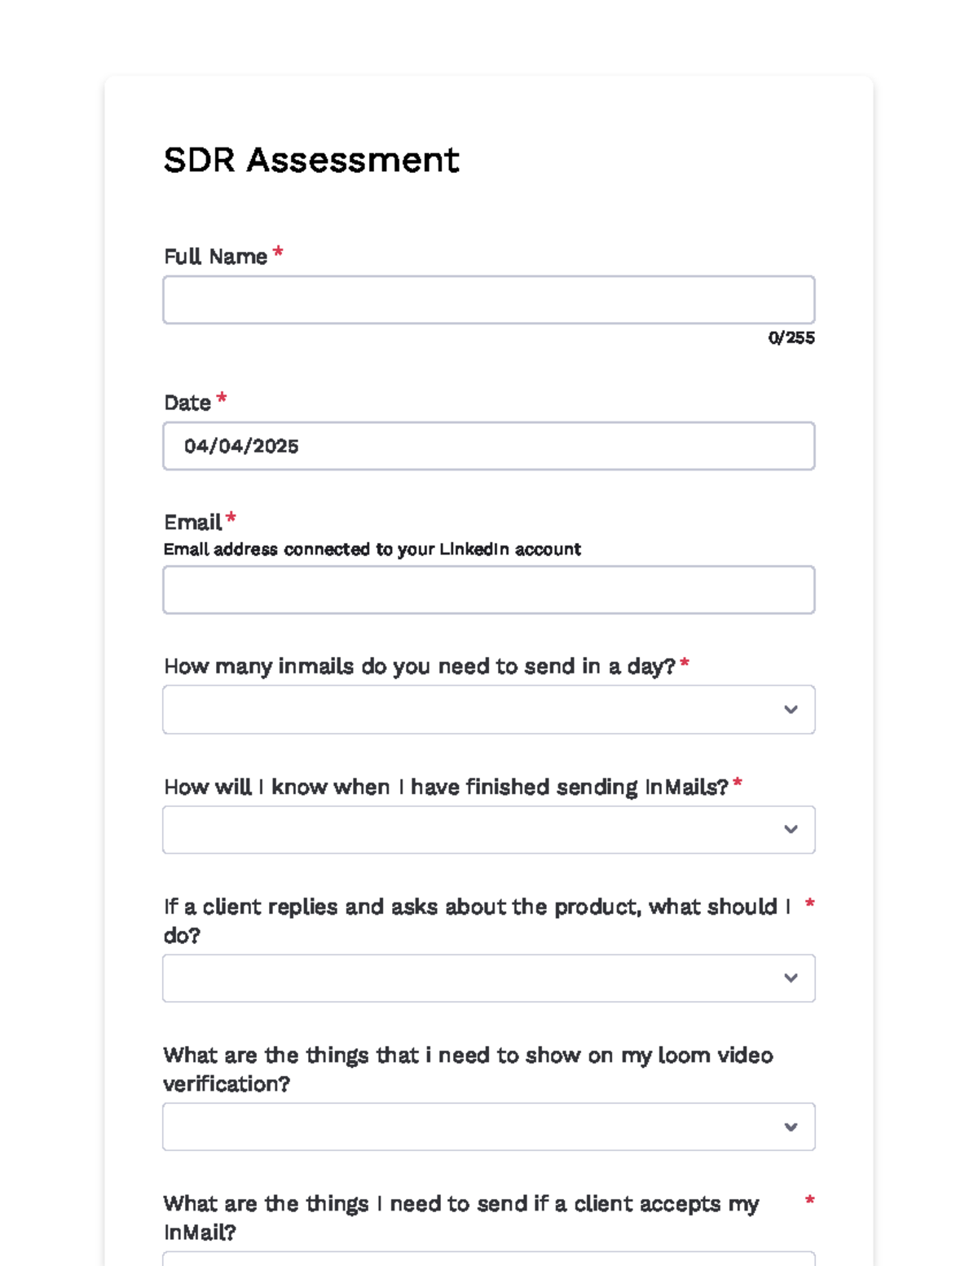Click inside the Full Name input field
Viewport: 978px width, 1266px height.
(489, 299)
